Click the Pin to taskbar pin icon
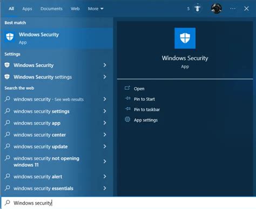This screenshot has width=256, height=209. tap(127, 109)
